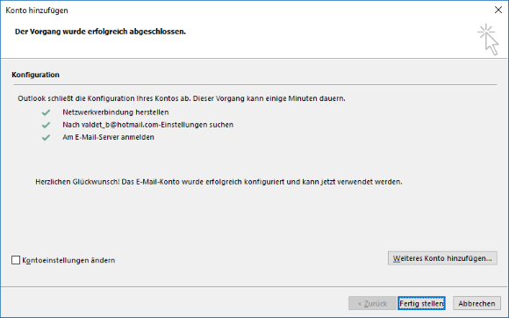The height and width of the screenshot is (318, 509).
Task: Open Weiteres Konto hinzufügen dialog
Action: pos(442,258)
